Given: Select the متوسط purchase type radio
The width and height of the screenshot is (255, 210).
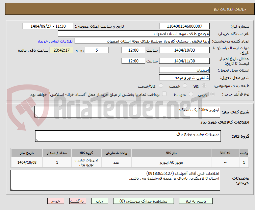Looking at the screenshot, I should click(x=191, y=94).
